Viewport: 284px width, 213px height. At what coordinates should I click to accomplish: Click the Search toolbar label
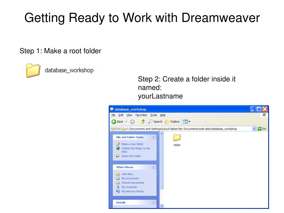tap(158, 122)
